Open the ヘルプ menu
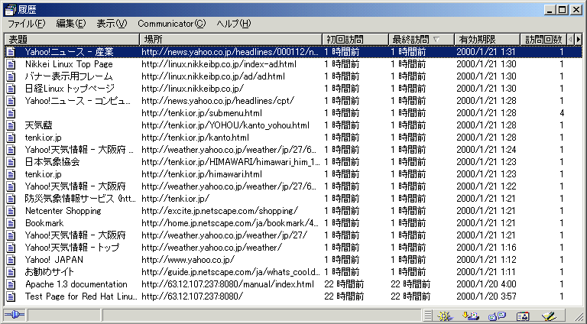This screenshot has height=324, width=587. (x=234, y=24)
